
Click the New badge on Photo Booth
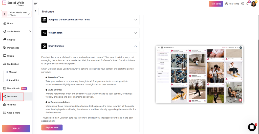24,88
